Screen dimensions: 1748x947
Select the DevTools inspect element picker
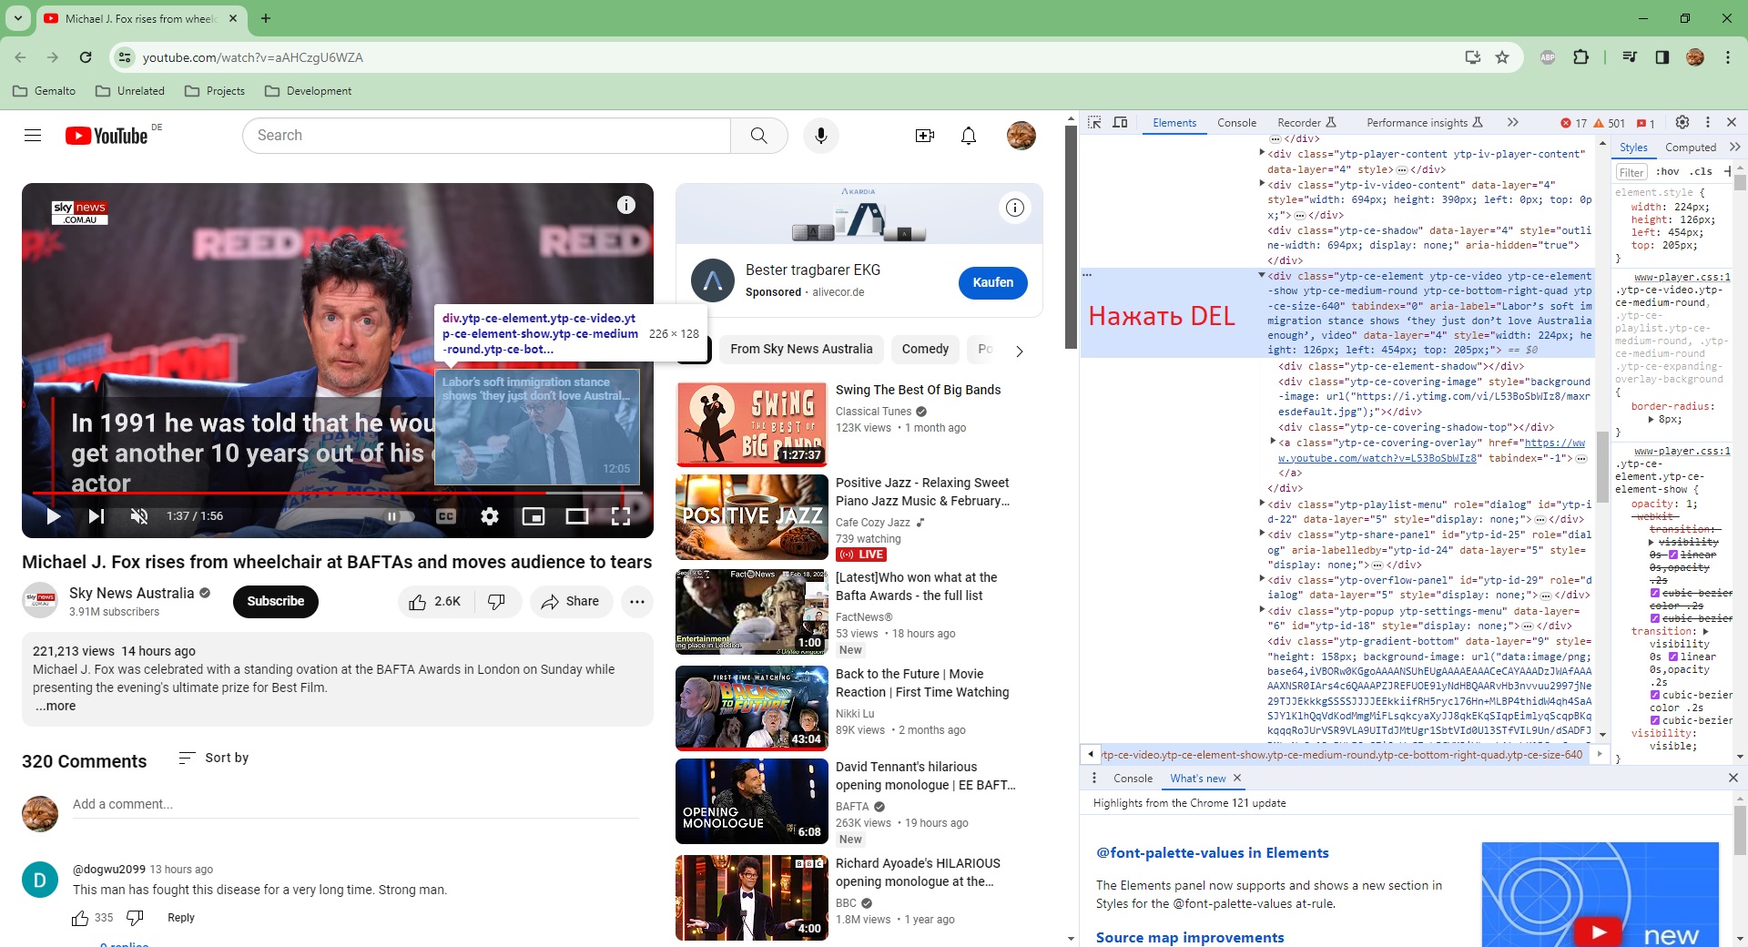point(1094,123)
